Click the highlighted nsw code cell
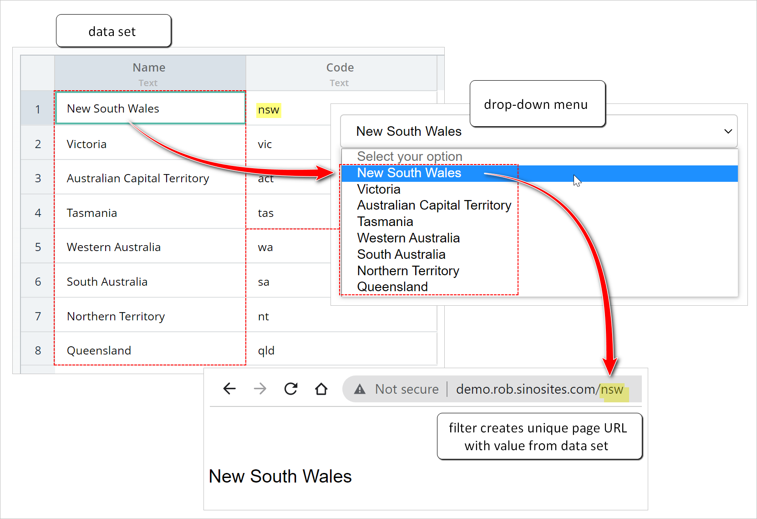 click(269, 110)
